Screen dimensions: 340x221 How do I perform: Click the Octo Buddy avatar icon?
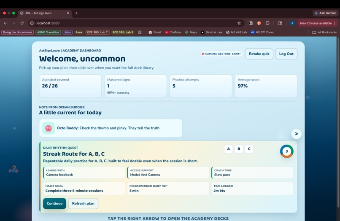pyautogui.click(x=49, y=128)
